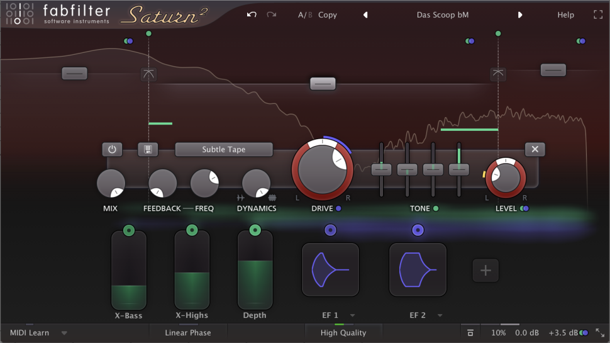Click the Linear Phase button
The width and height of the screenshot is (610, 343).
point(188,332)
